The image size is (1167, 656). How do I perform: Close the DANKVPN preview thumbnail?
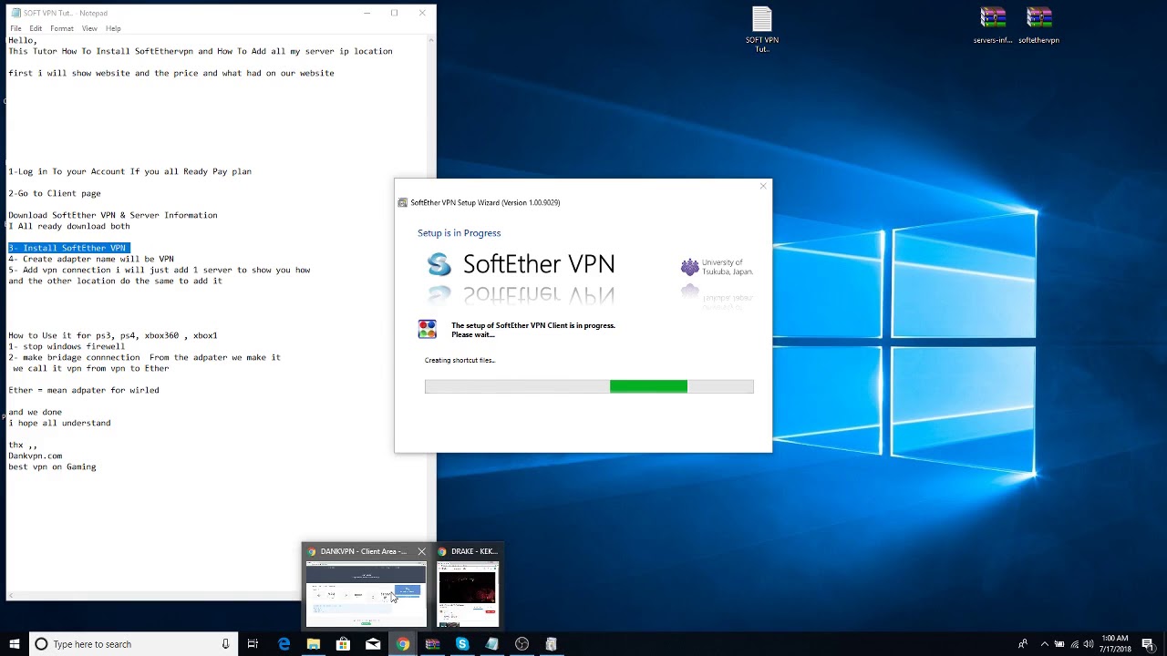421,551
